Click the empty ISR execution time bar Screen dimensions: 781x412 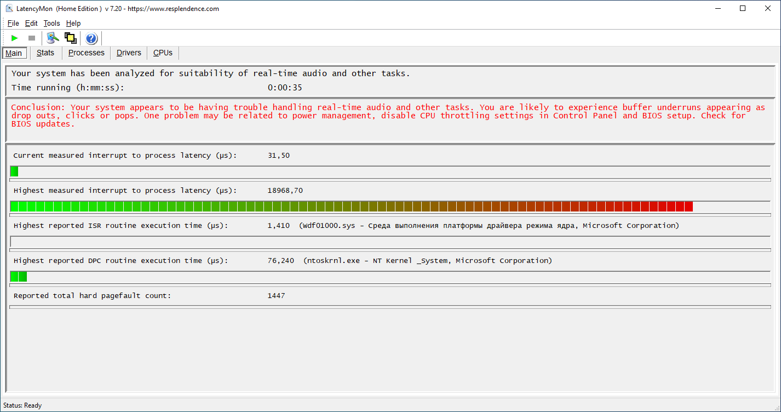tap(391, 241)
